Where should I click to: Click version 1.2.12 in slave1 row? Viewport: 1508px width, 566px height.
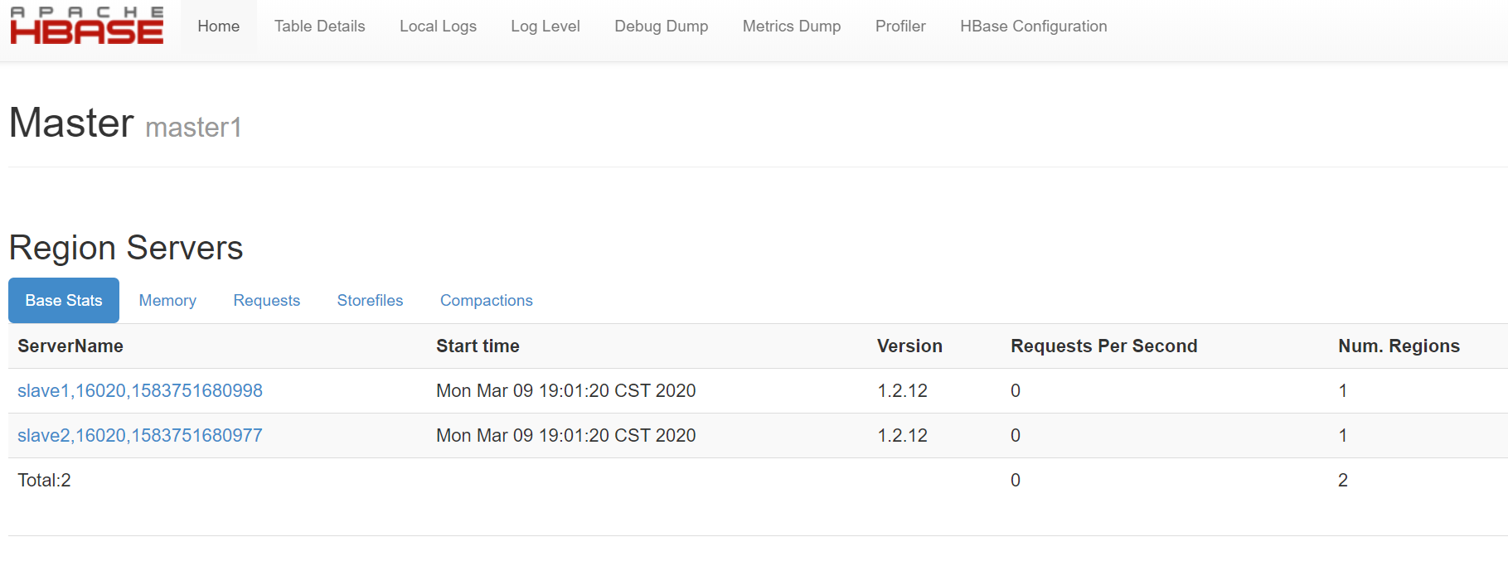[902, 391]
